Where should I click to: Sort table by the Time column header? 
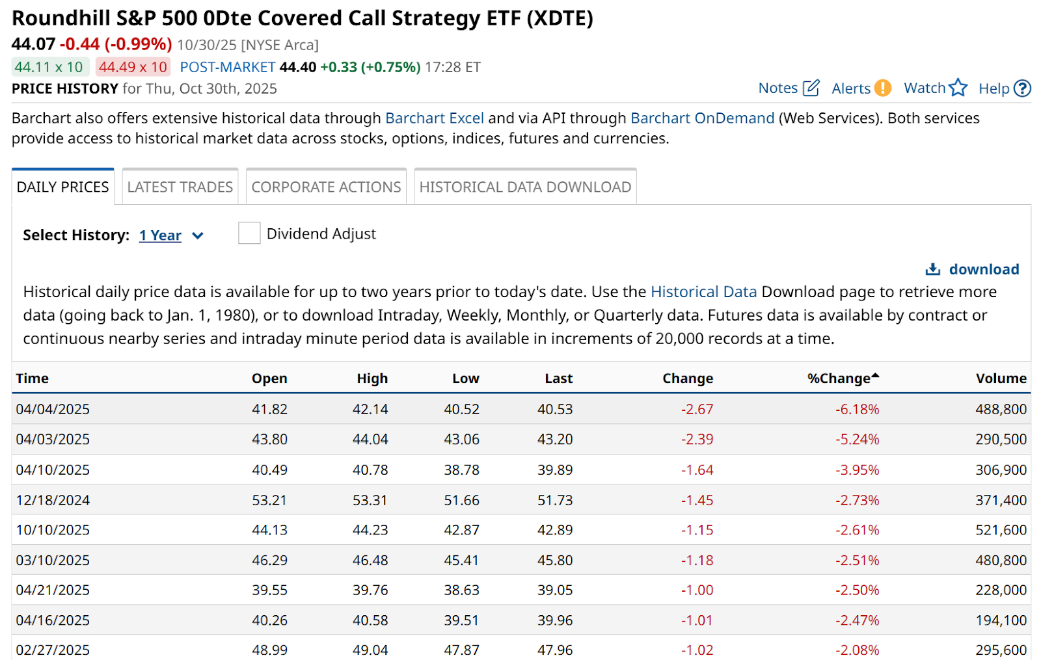[33, 378]
